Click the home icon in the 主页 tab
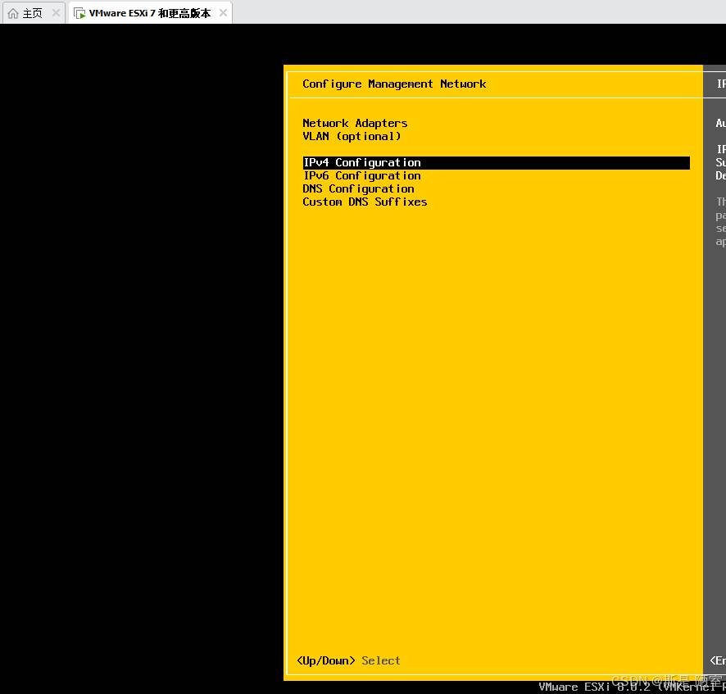Screen dimensions: 726x694 pos(13,13)
